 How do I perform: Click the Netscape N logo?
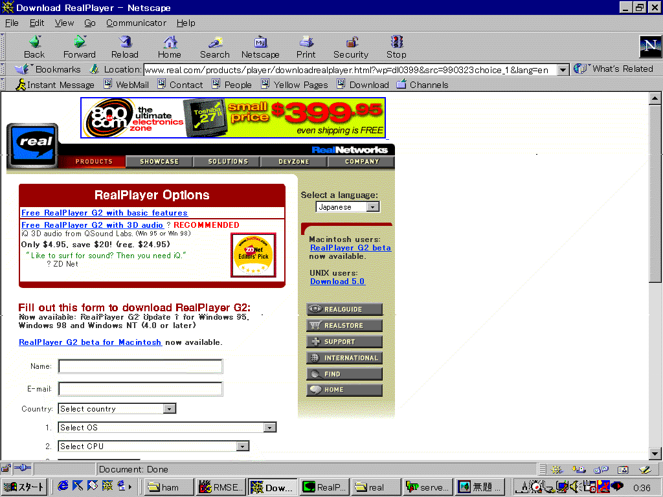tap(650, 47)
